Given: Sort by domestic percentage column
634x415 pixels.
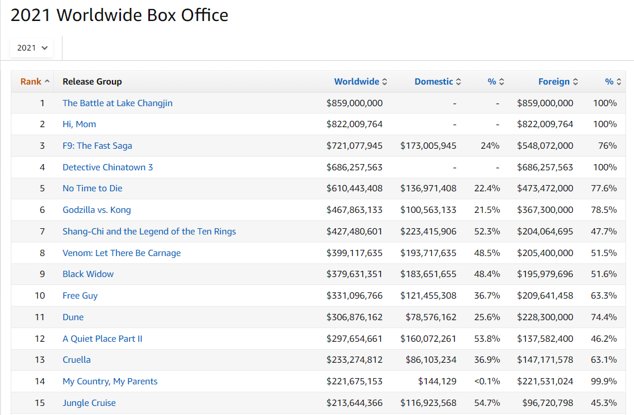Looking at the screenshot, I should (491, 82).
